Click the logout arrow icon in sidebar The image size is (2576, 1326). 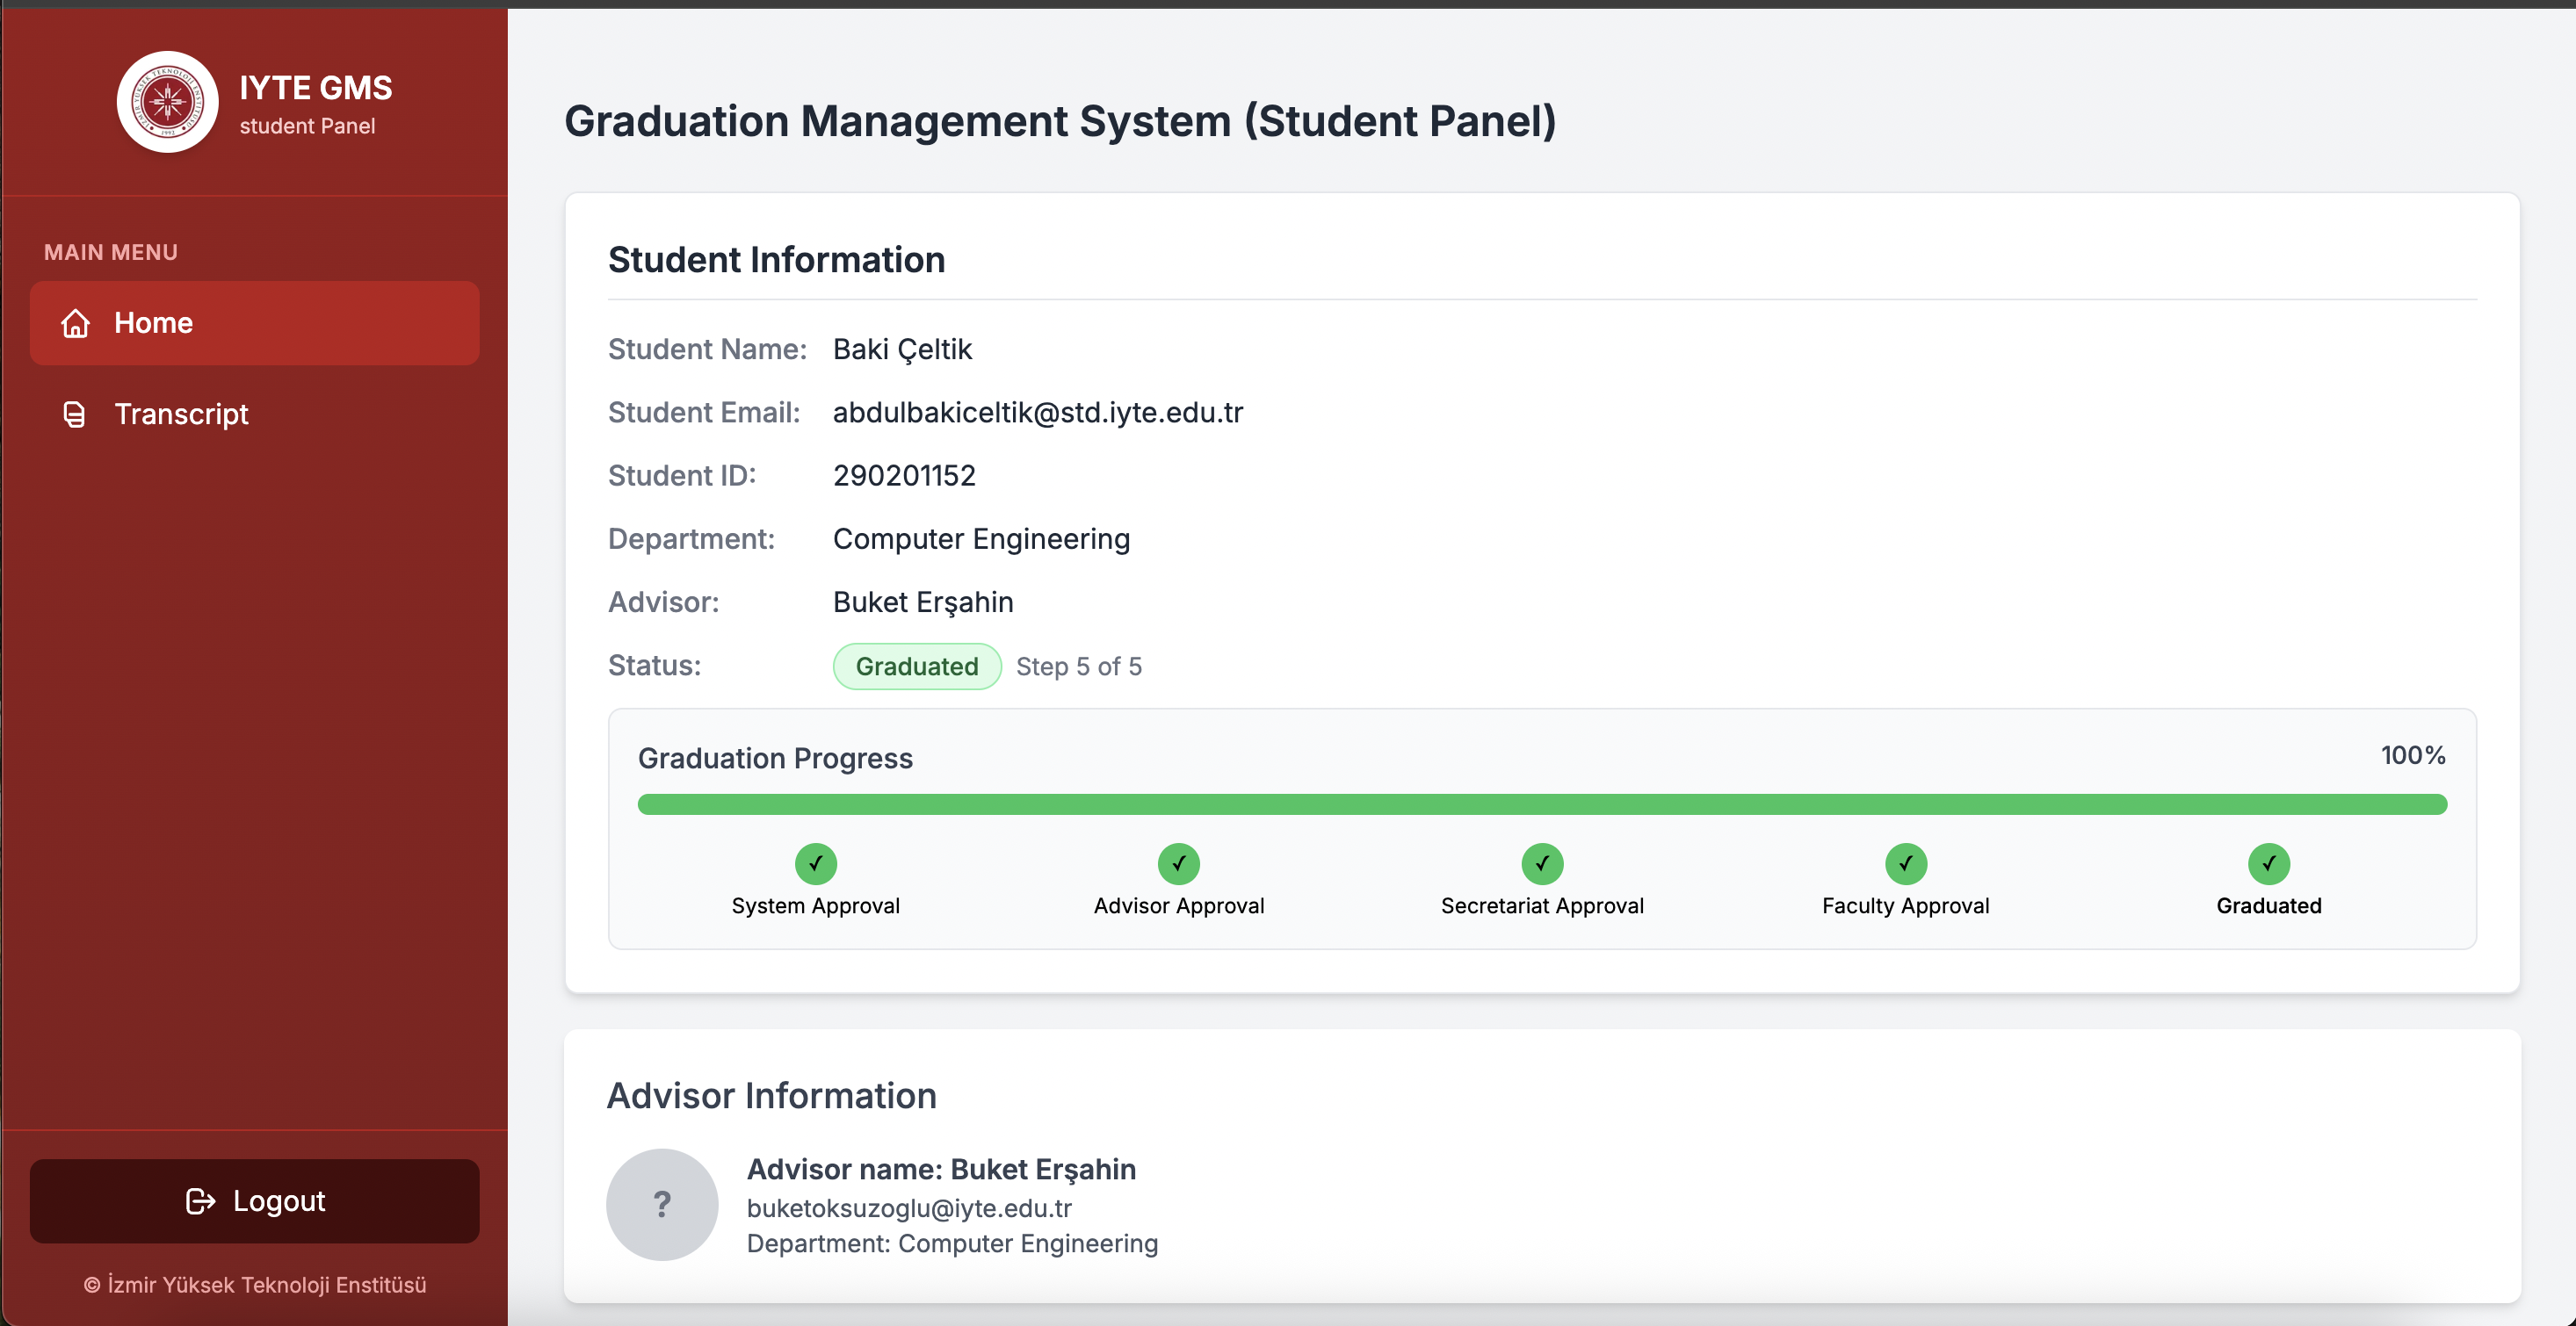pos(201,1200)
